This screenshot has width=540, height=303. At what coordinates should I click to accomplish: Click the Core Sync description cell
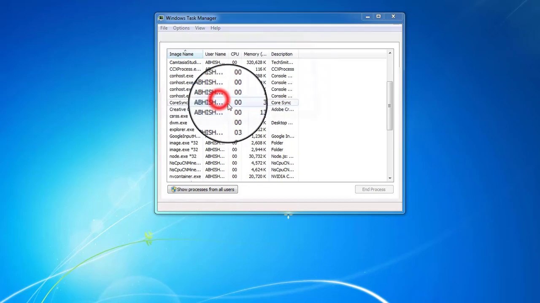pos(281,103)
